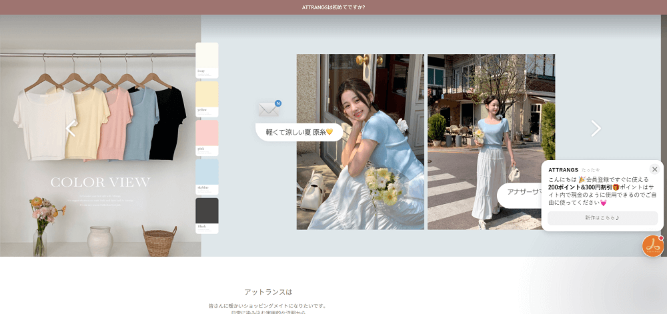
Task: Click the left carousel arrow
Action: pyautogui.click(x=71, y=128)
